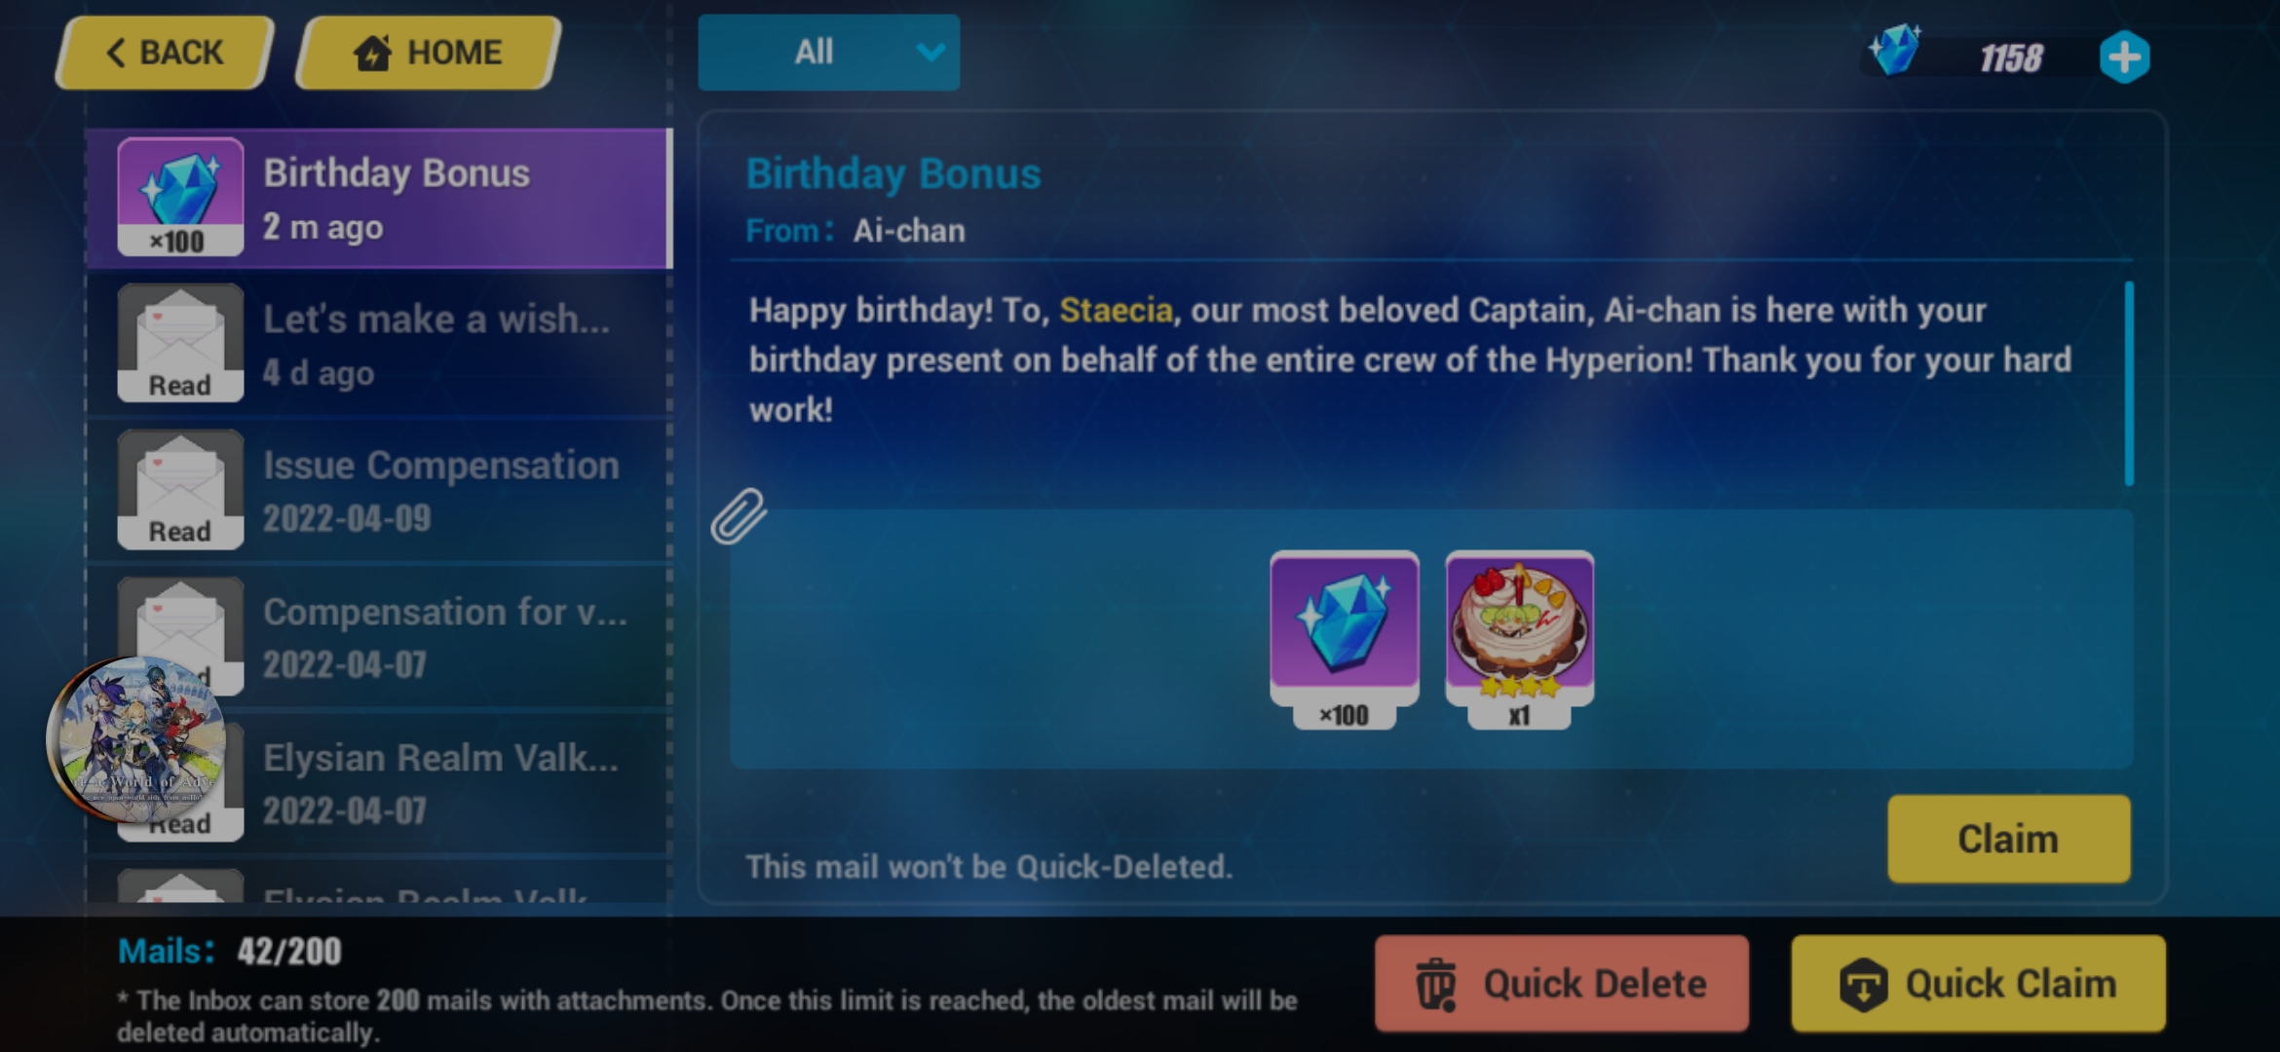Screen dimensions: 2280x1052
Task: Return to HOME screen
Action: pos(428,53)
